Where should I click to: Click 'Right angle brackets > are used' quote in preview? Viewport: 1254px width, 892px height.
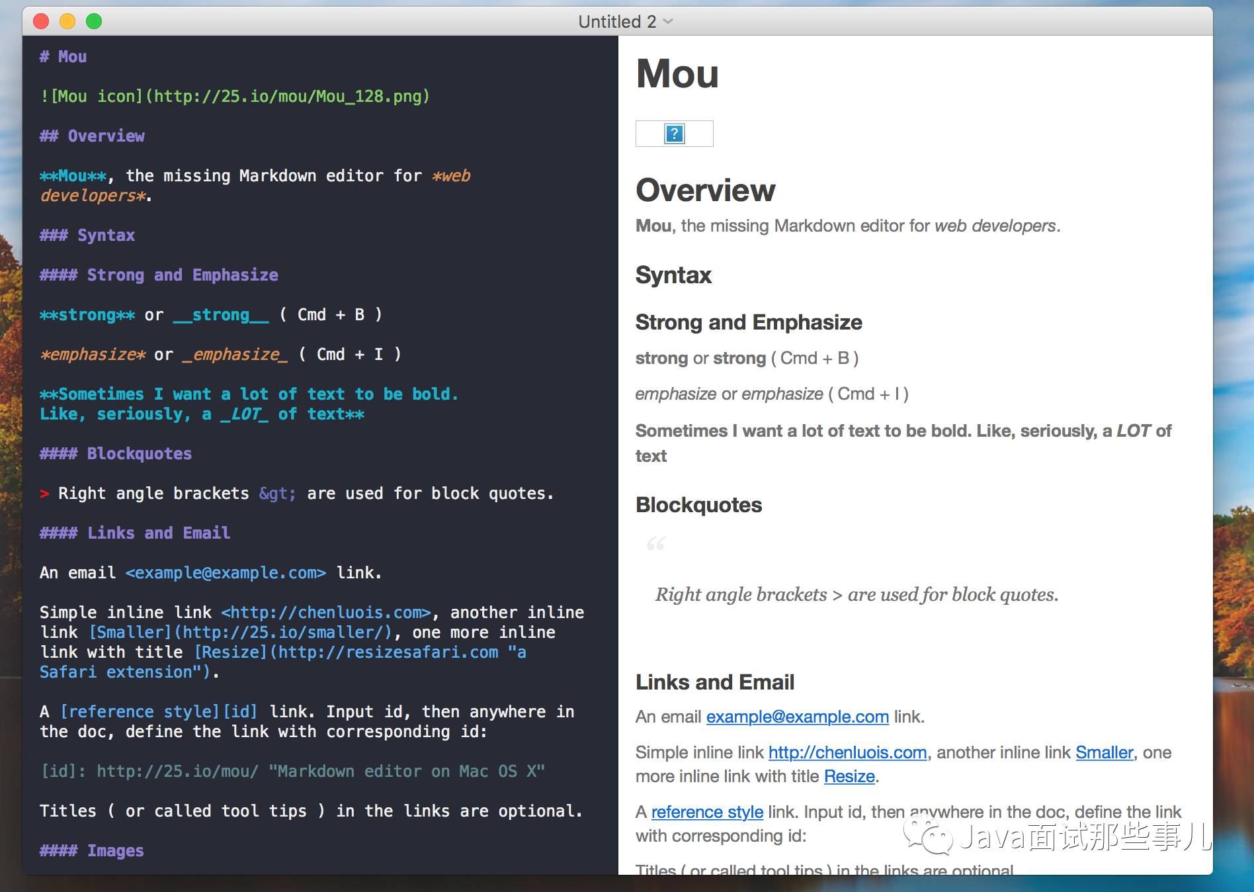tap(857, 595)
